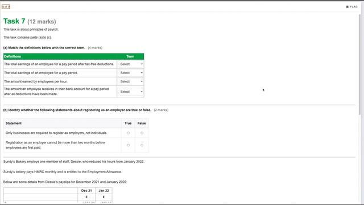
Task: Mark 'Only businesses are required to register' as True
Action: pyautogui.click(x=128, y=133)
